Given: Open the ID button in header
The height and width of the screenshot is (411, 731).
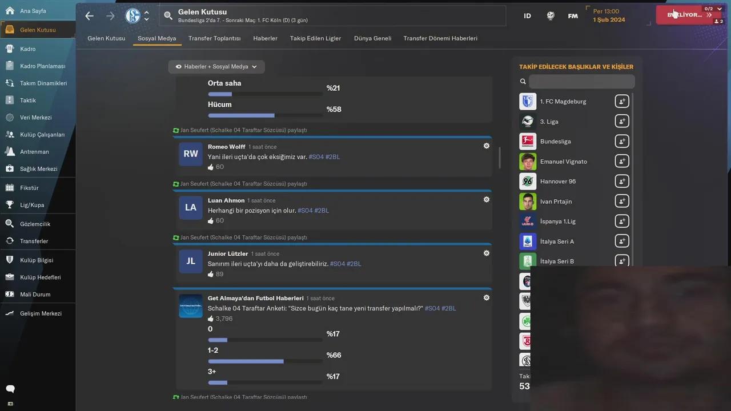Looking at the screenshot, I should point(527,16).
